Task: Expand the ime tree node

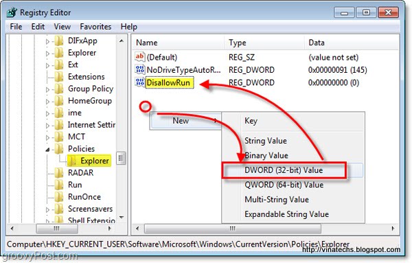Action: click(47, 113)
